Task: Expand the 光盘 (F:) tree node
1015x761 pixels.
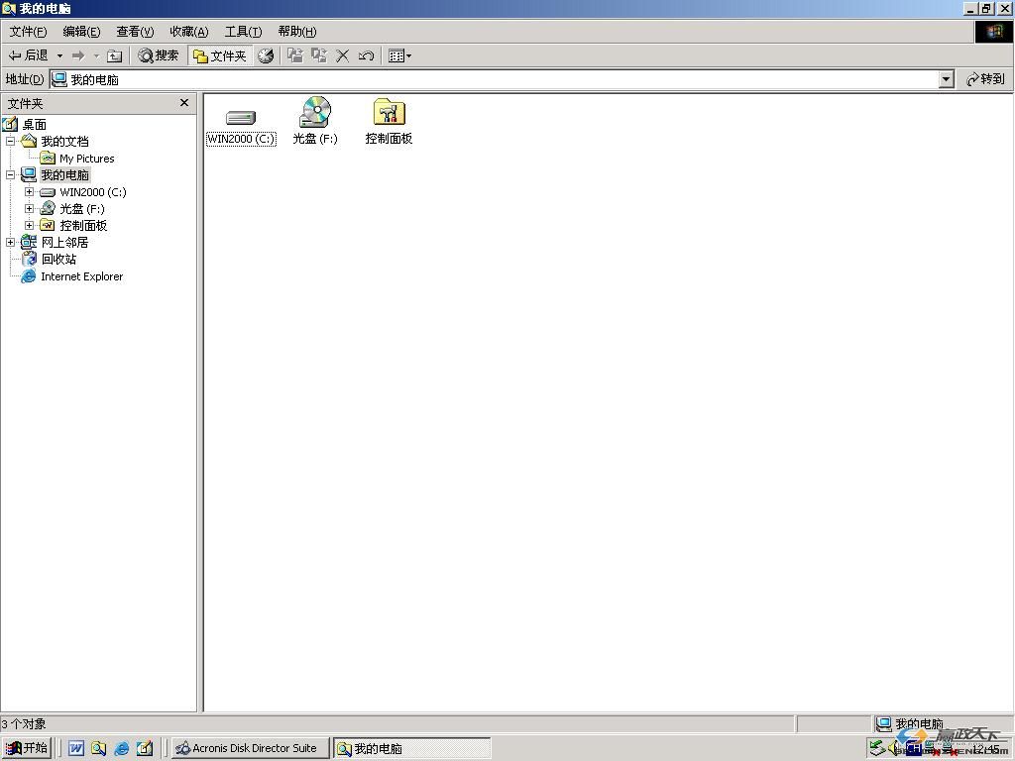Action: coord(29,208)
